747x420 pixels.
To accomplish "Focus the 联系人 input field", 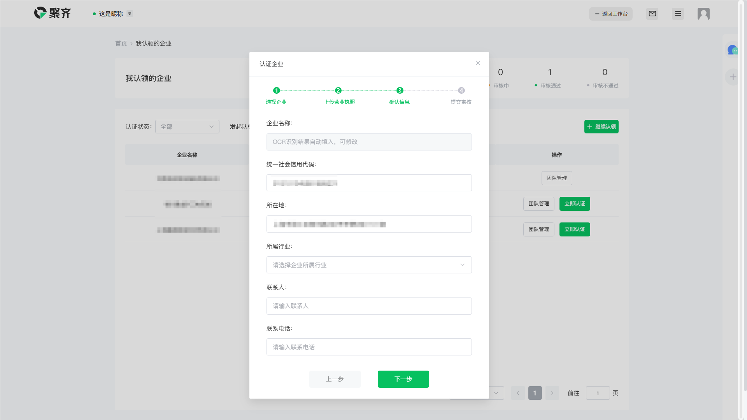I will coord(369,306).
